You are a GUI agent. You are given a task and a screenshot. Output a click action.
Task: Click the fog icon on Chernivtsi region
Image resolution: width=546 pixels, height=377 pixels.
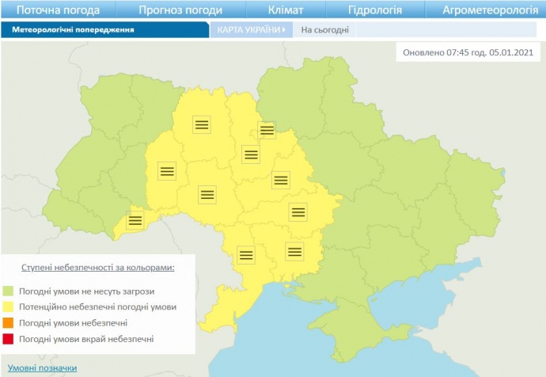click(135, 221)
